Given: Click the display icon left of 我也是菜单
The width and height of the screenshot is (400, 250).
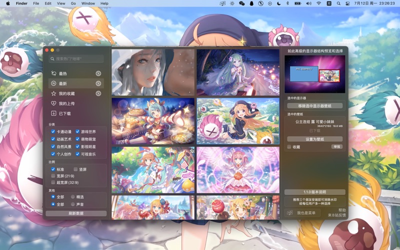Looking at the screenshot, I should (289, 213).
